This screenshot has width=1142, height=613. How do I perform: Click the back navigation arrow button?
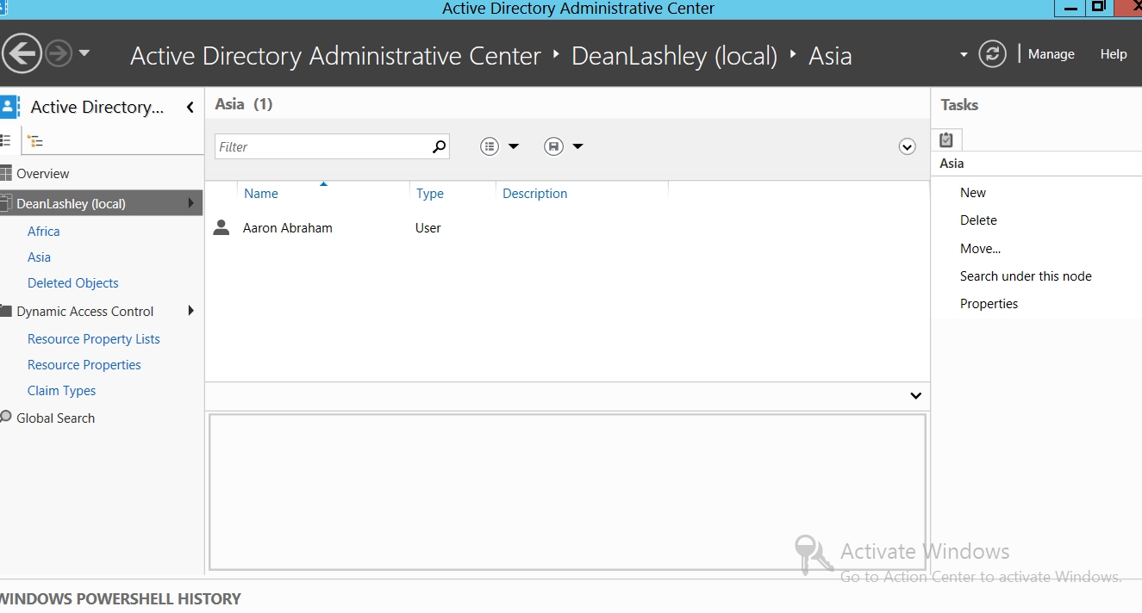coord(22,55)
